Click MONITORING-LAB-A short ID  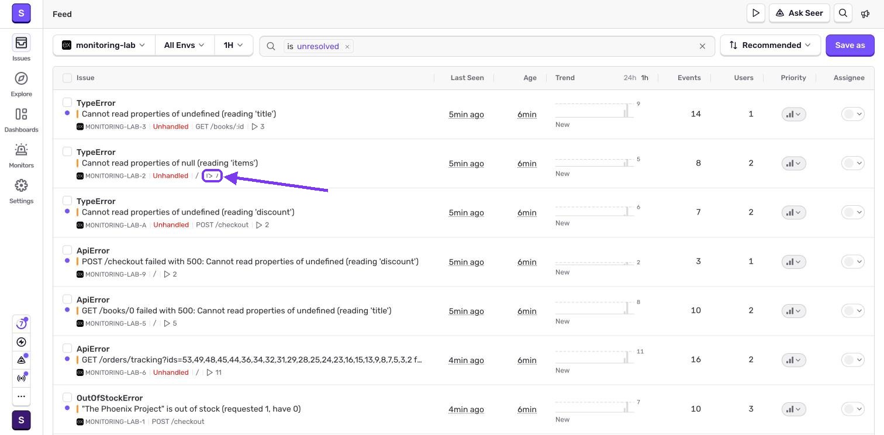[x=116, y=225]
